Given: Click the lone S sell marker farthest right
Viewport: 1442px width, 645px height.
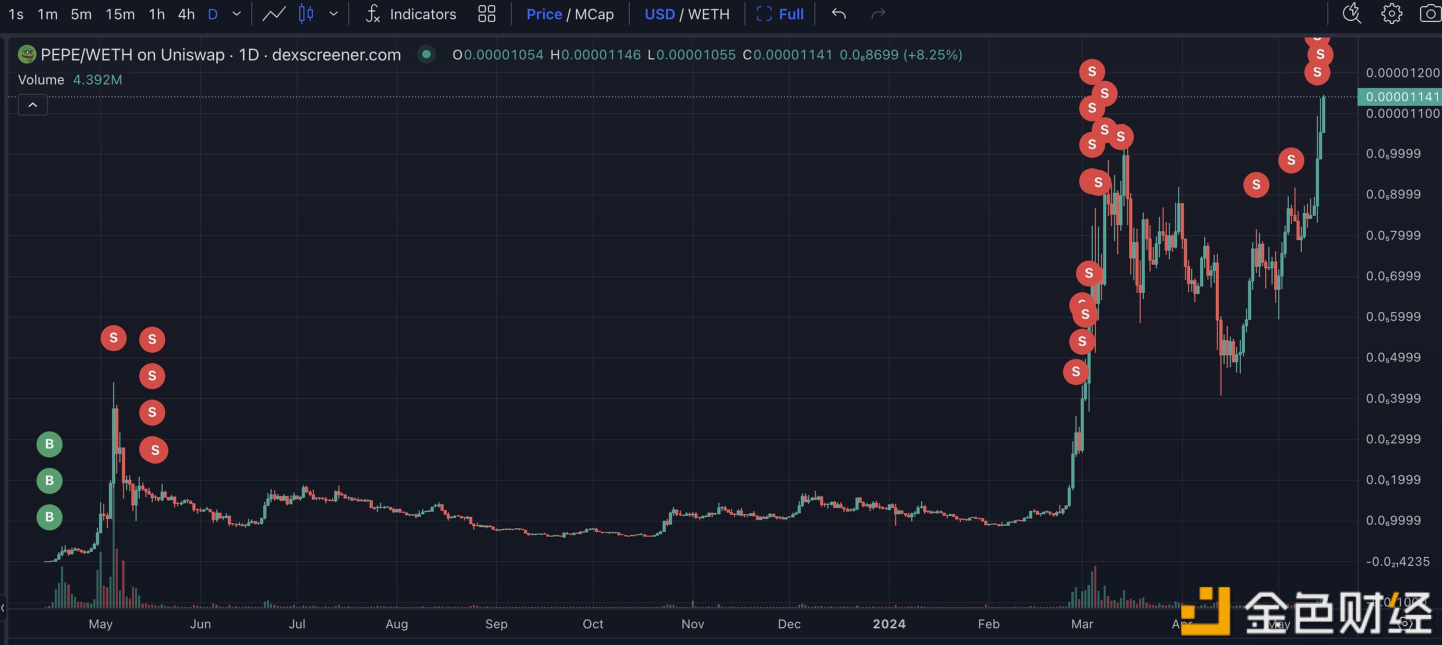Looking at the screenshot, I should coord(1291,160).
